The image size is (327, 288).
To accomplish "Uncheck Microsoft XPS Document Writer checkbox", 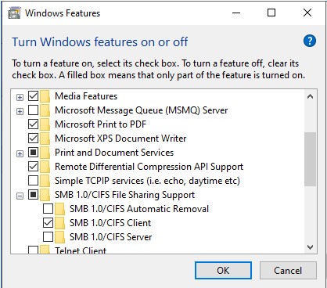I will coord(33,139).
